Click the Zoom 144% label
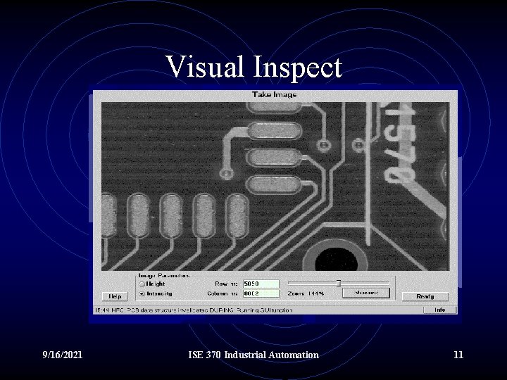The image size is (507, 380). pyautogui.click(x=306, y=293)
